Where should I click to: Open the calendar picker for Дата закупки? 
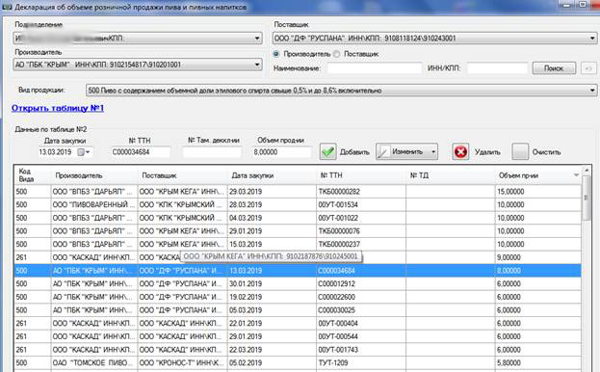coord(81,152)
